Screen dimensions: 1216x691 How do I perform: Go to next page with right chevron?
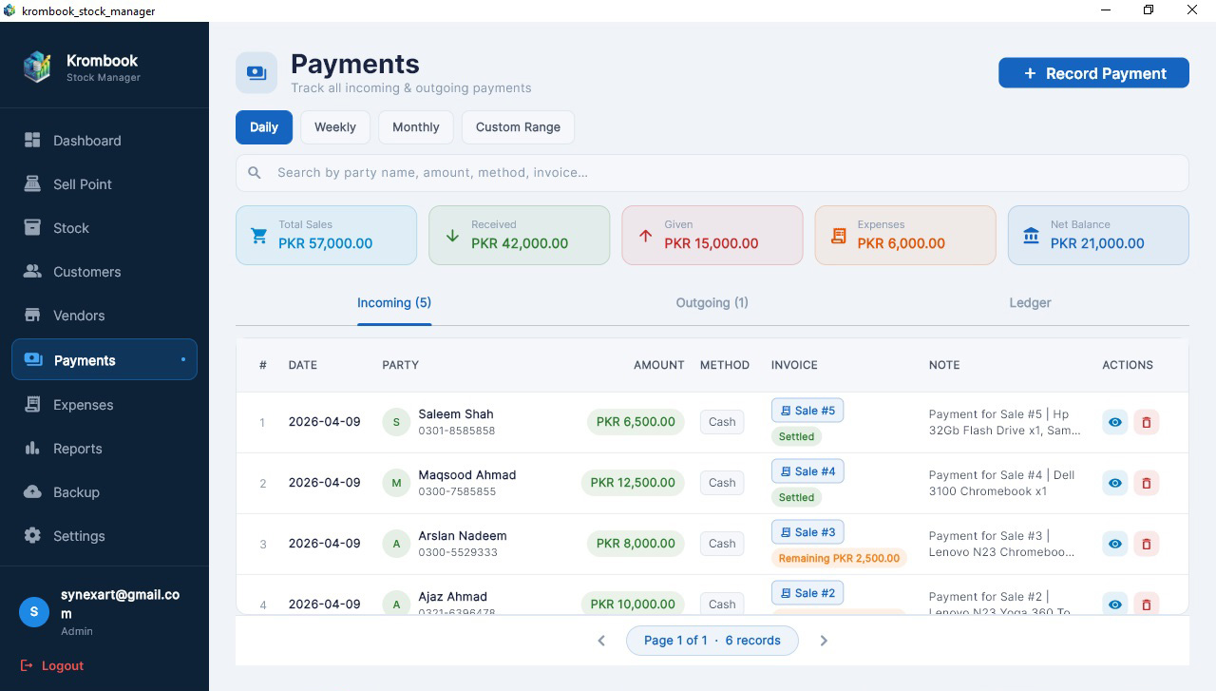[x=824, y=641]
